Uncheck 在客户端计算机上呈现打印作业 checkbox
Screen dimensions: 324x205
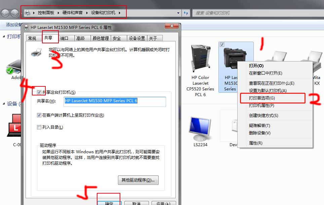39,115
